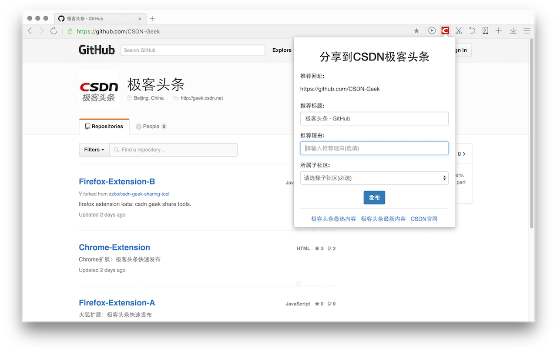Open the Firefox-Extension-B repository
Image resolution: width=557 pixels, height=348 pixels.
click(117, 181)
